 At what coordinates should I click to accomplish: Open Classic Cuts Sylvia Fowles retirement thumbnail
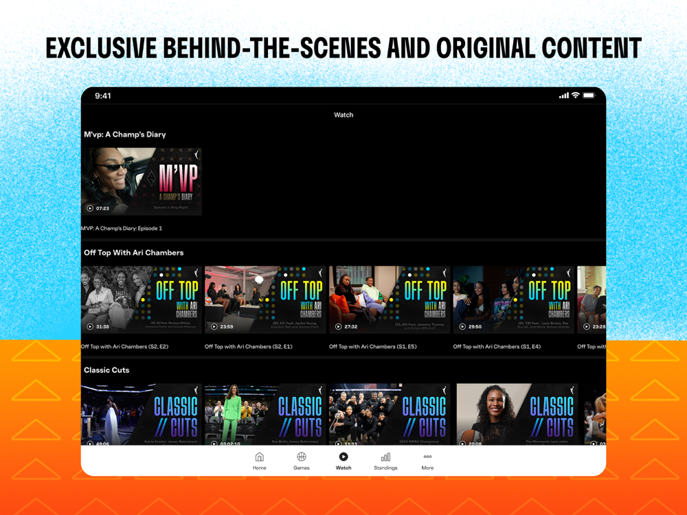[x=142, y=414]
